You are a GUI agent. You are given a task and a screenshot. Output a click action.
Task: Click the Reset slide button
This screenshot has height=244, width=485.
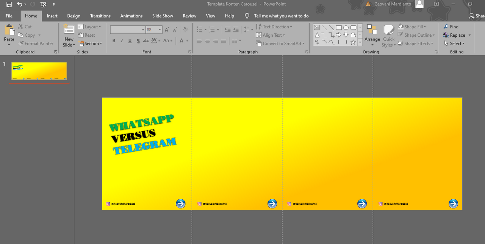pyautogui.click(x=87, y=35)
